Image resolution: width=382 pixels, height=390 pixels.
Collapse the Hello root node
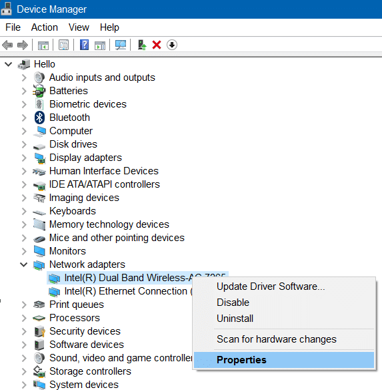coord(9,64)
